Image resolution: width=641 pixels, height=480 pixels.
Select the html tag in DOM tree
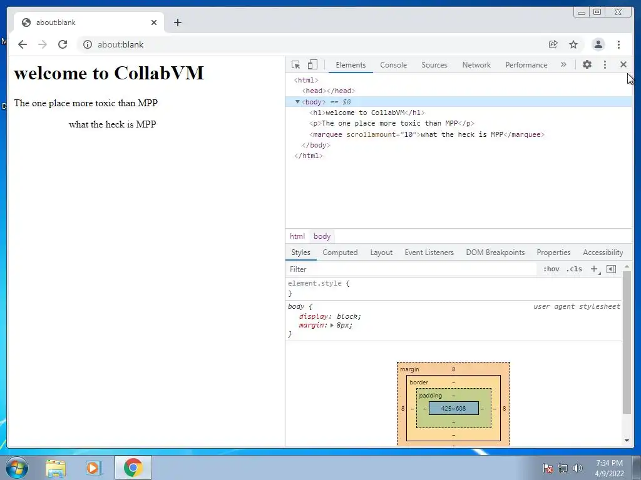coord(305,80)
